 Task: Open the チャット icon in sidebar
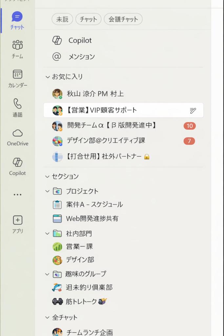17,17
